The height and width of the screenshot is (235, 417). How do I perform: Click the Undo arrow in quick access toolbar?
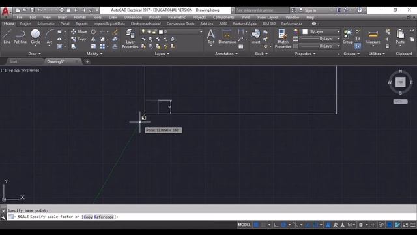[40, 10]
